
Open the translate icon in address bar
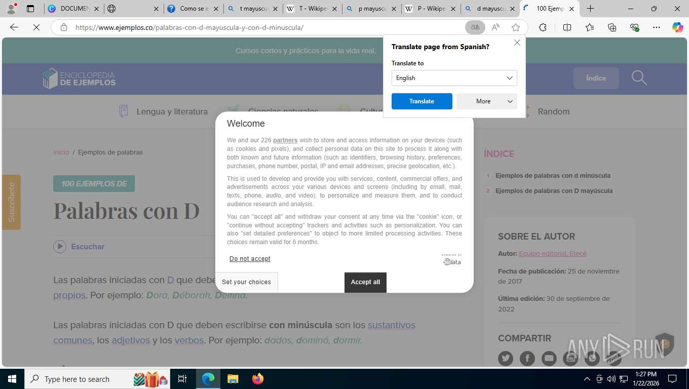tap(475, 27)
